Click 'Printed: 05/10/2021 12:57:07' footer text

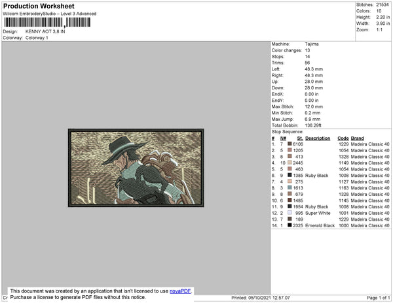(261, 298)
